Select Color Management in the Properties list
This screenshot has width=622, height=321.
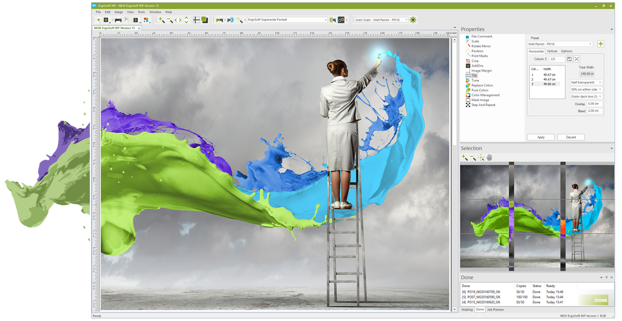(x=485, y=95)
